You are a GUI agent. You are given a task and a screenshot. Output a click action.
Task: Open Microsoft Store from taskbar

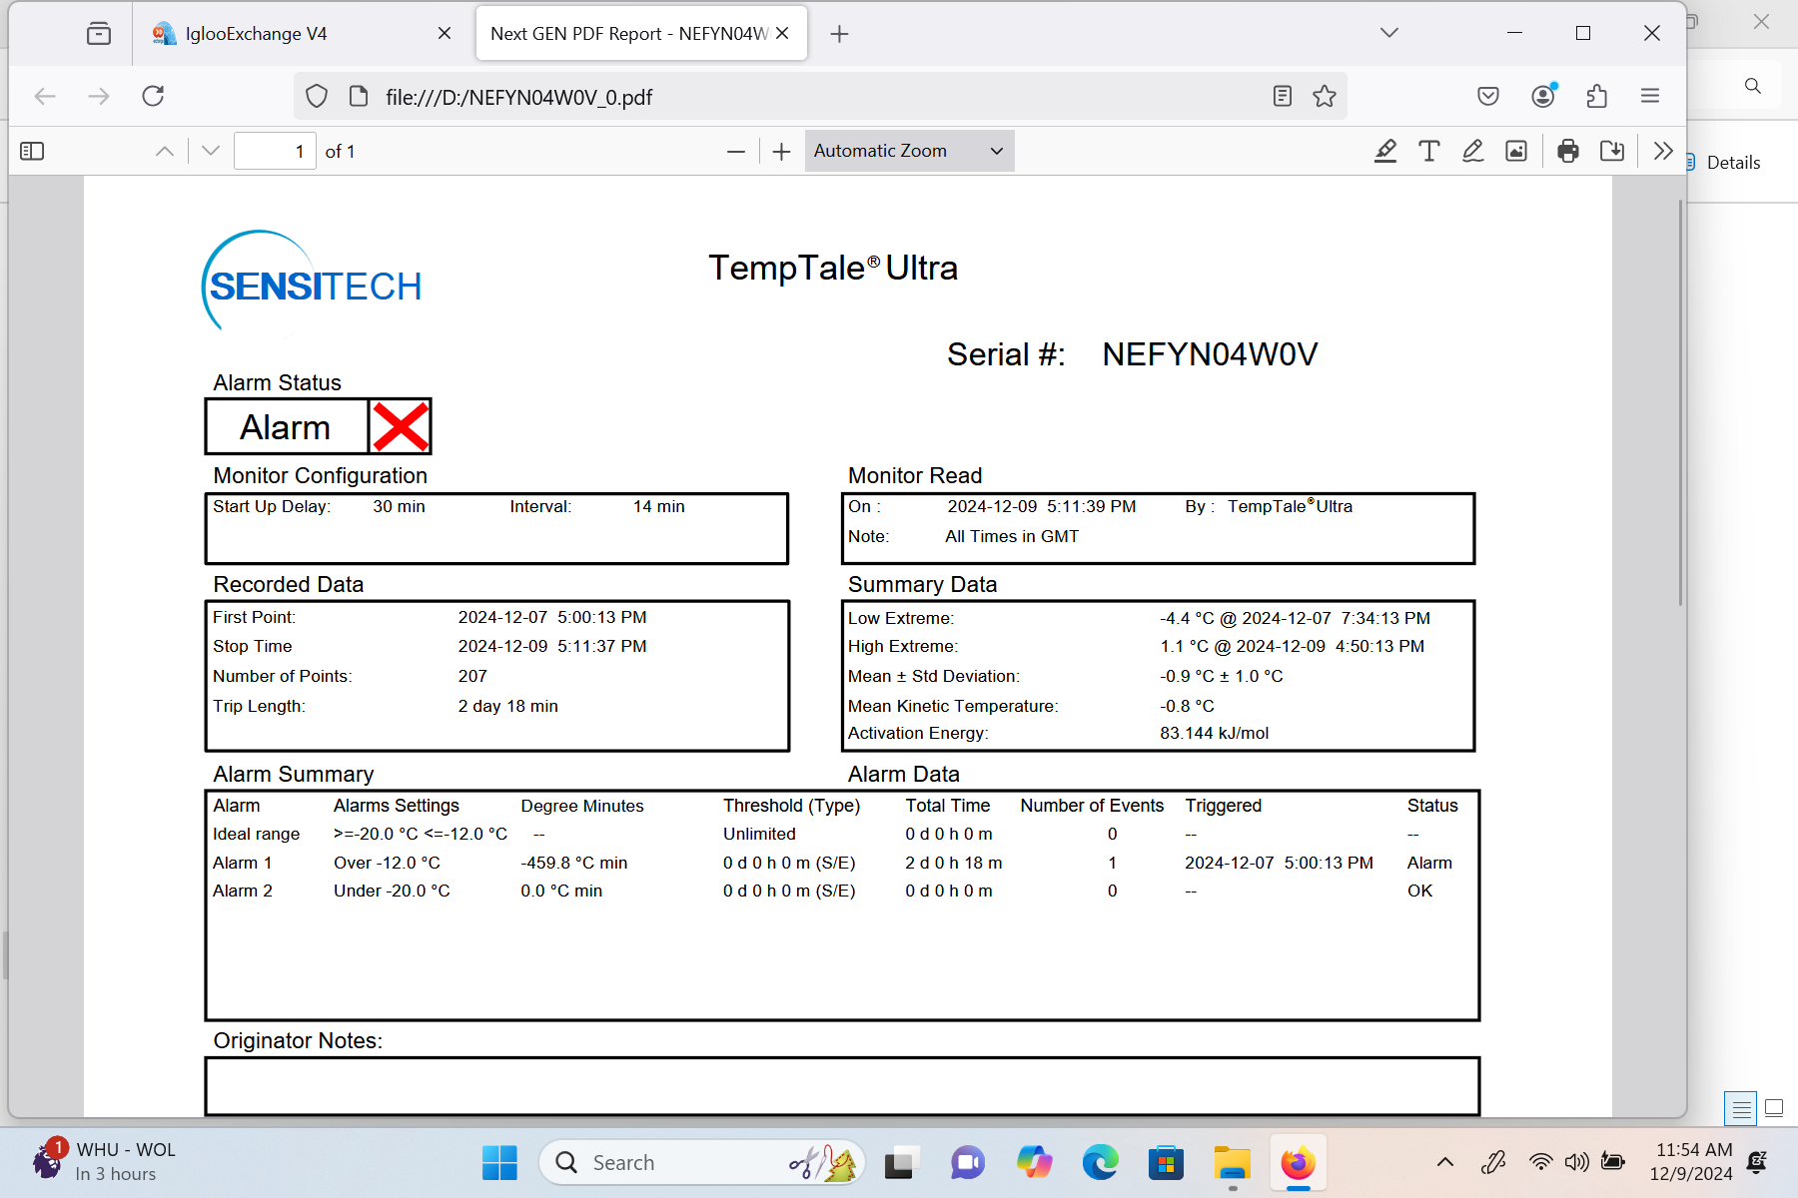point(1166,1163)
